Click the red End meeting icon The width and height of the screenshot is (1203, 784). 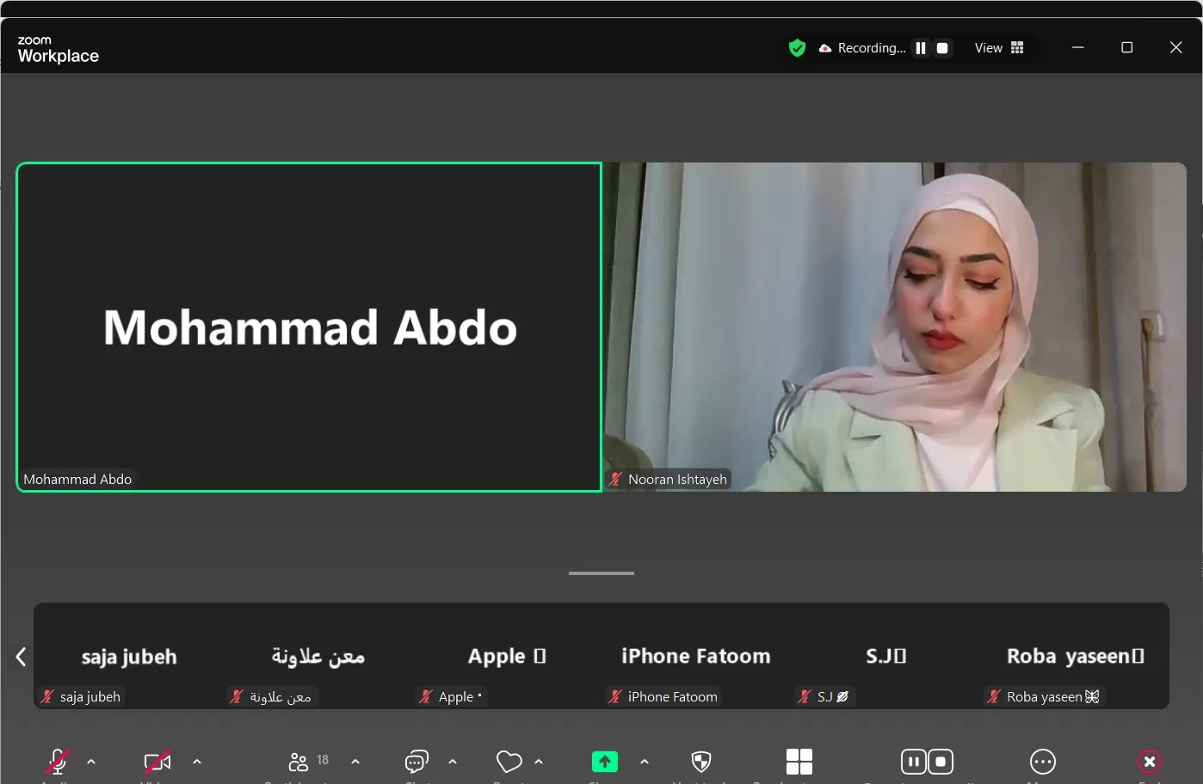pyautogui.click(x=1150, y=762)
